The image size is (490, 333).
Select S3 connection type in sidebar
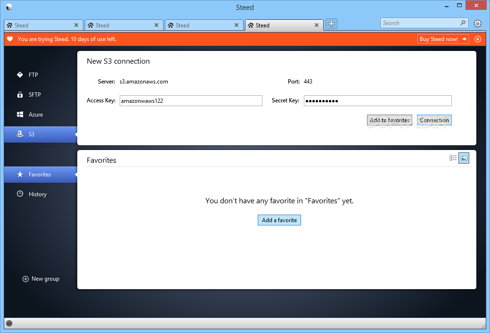(x=41, y=134)
